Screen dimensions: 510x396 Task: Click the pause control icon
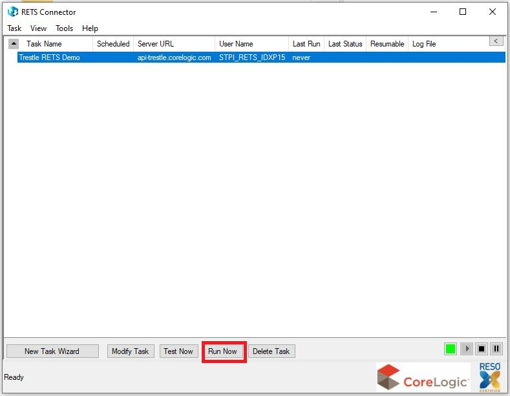click(496, 349)
